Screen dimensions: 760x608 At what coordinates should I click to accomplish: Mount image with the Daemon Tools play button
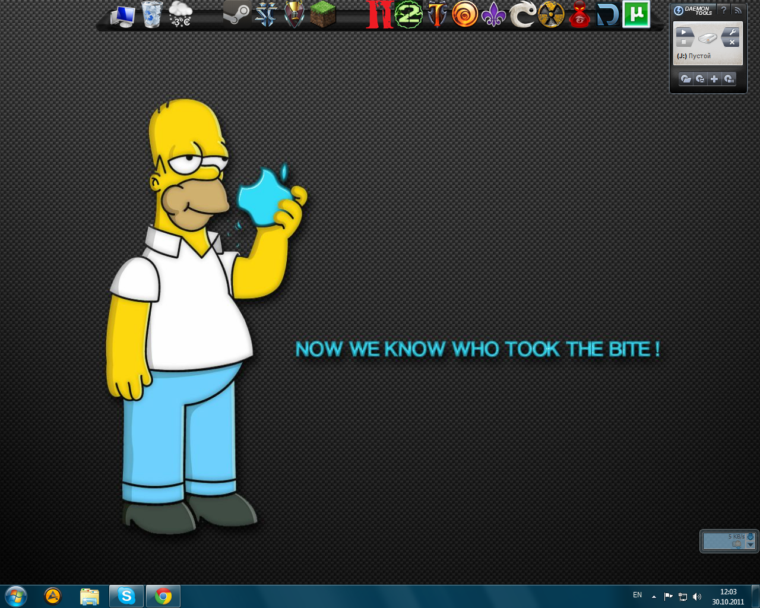coord(684,33)
